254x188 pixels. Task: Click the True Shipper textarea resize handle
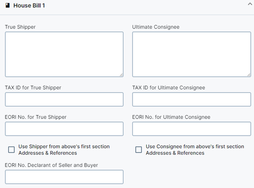coord(121,74)
